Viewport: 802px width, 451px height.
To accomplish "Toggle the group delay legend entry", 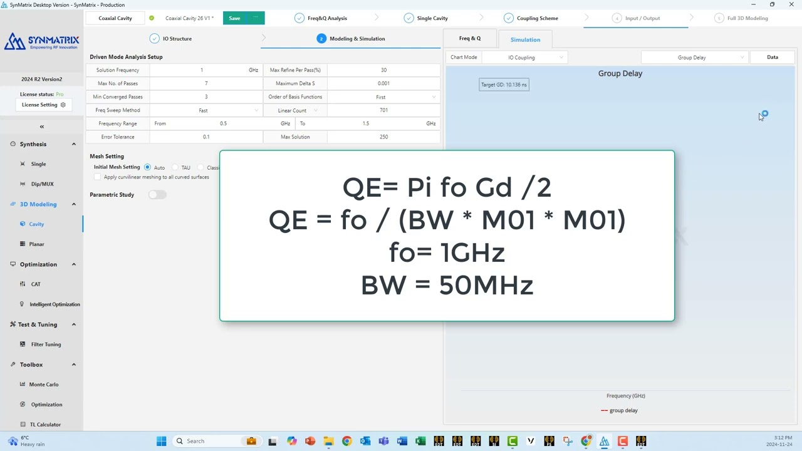I will coord(619,410).
